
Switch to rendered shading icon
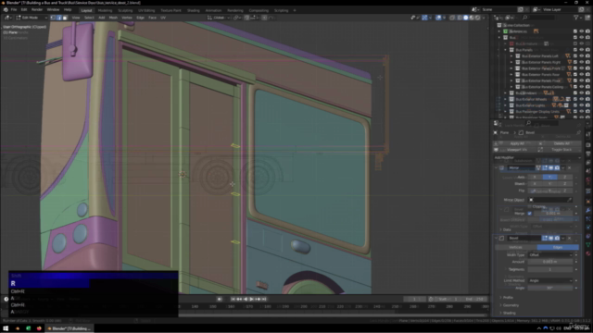point(478,18)
